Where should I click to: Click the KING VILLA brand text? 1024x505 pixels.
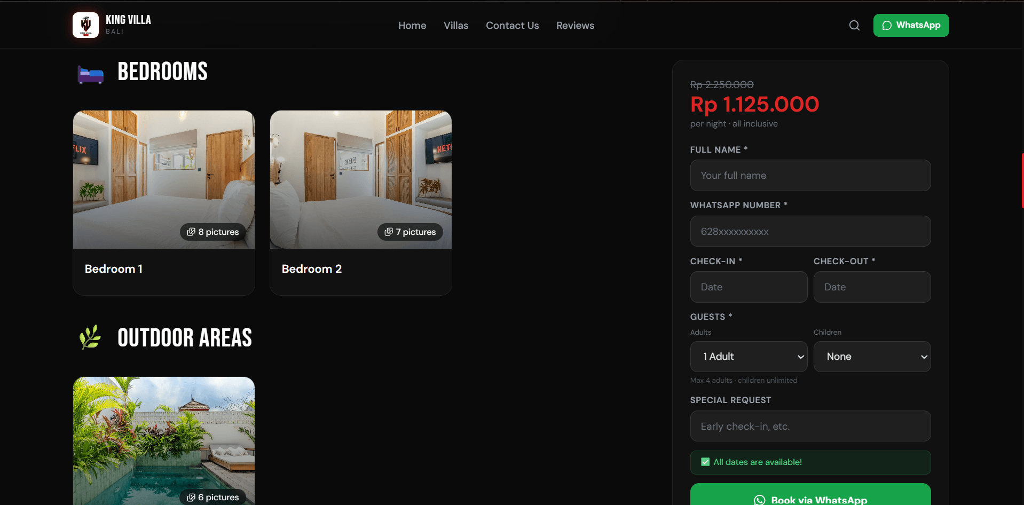pos(128,20)
